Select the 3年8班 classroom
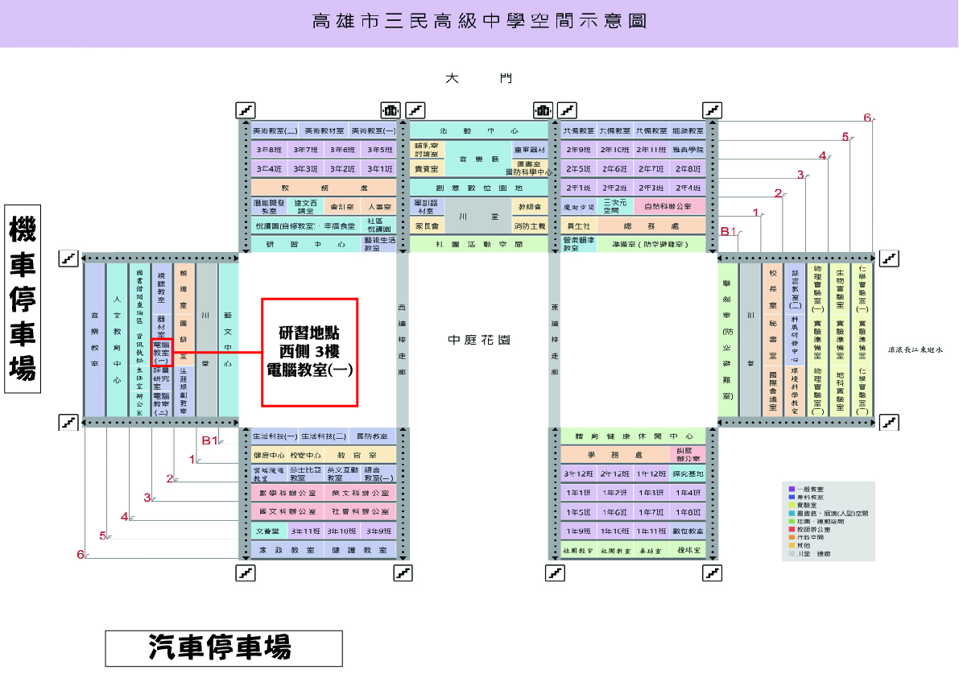The height and width of the screenshot is (678, 959). point(269,150)
